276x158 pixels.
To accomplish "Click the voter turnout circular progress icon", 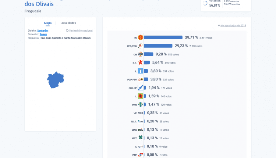I will click(x=205, y=3).
